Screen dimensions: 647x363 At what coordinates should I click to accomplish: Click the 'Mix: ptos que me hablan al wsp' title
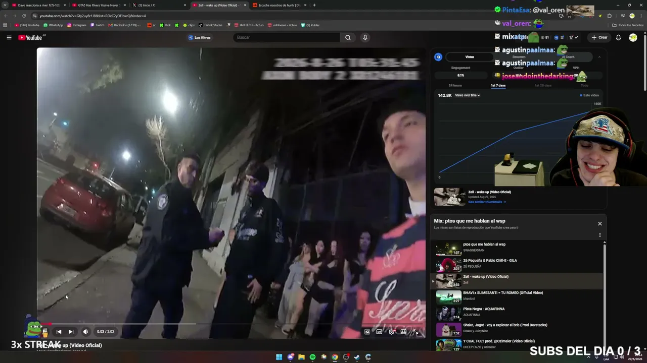point(470,221)
